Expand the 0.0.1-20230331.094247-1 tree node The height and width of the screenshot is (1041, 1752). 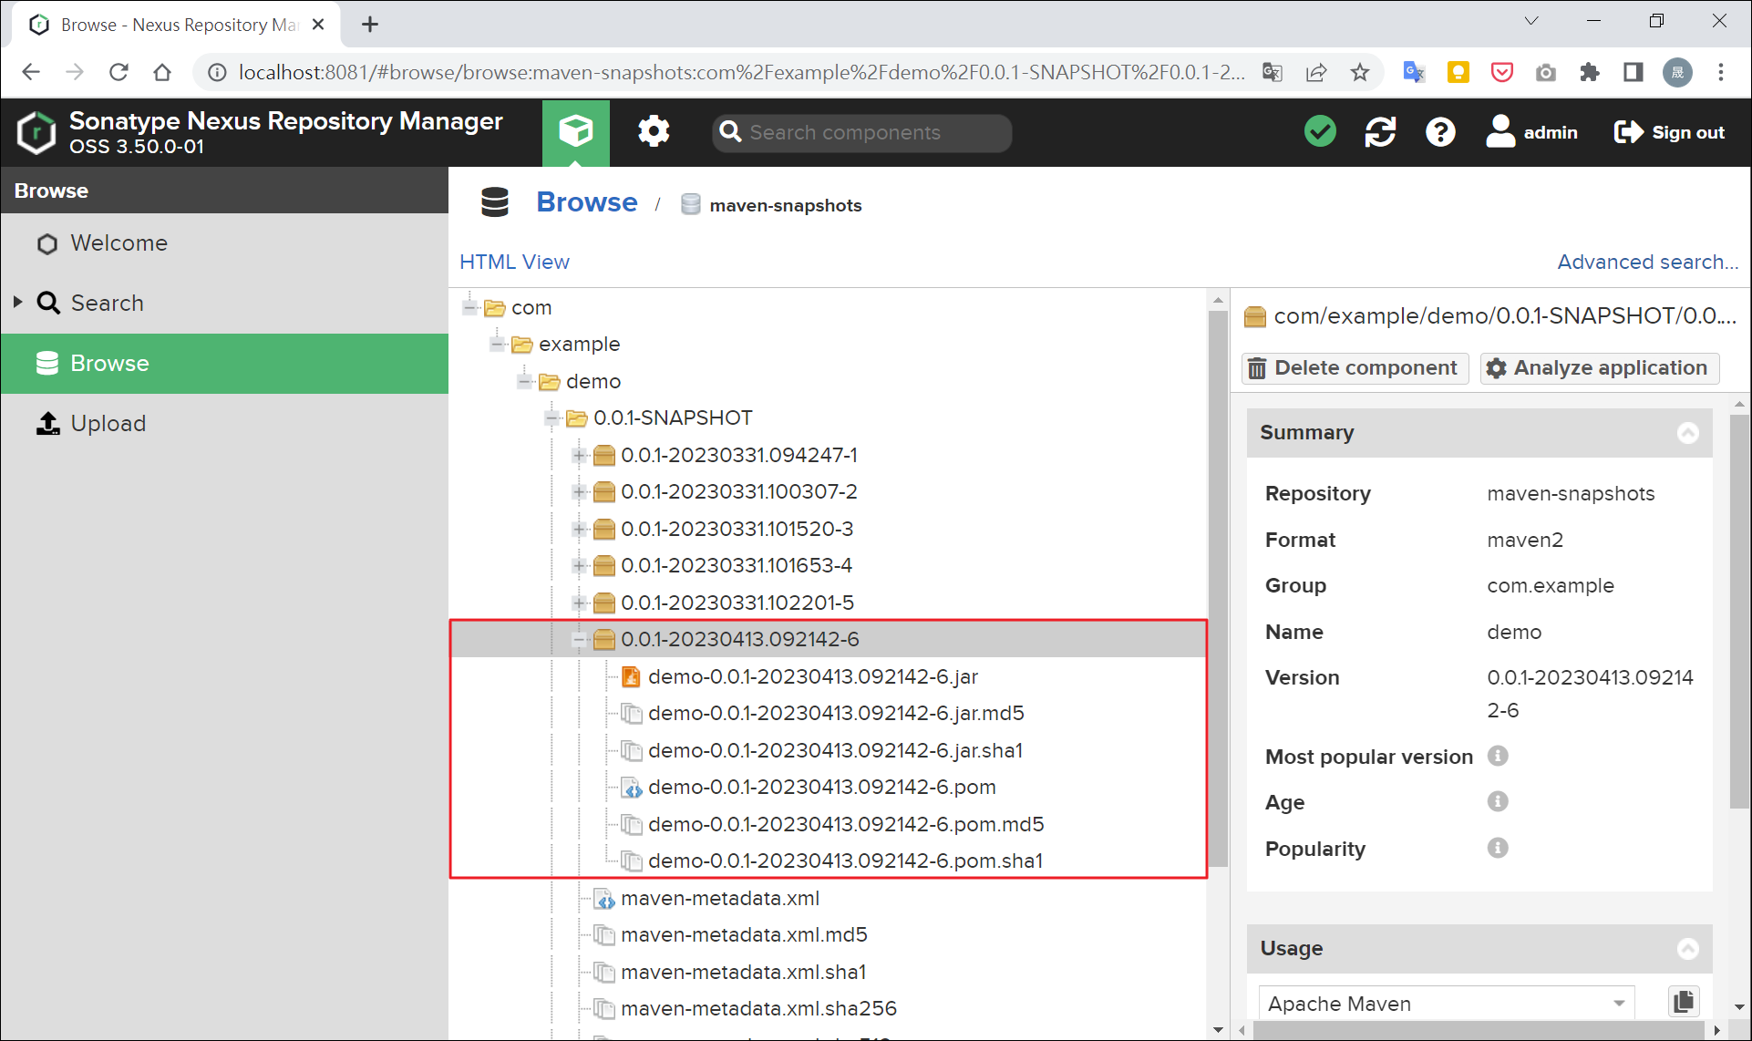tap(580, 454)
